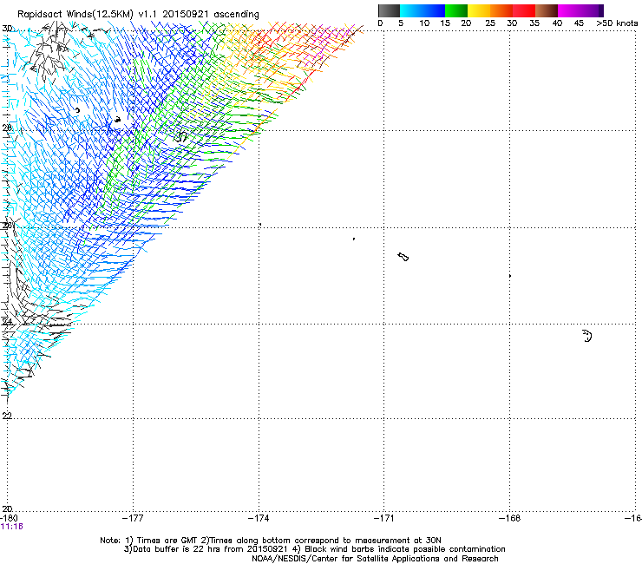This screenshot has height=564, width=642.
Task: Click the brown 35-40 knots color segment
Action: 547,10
